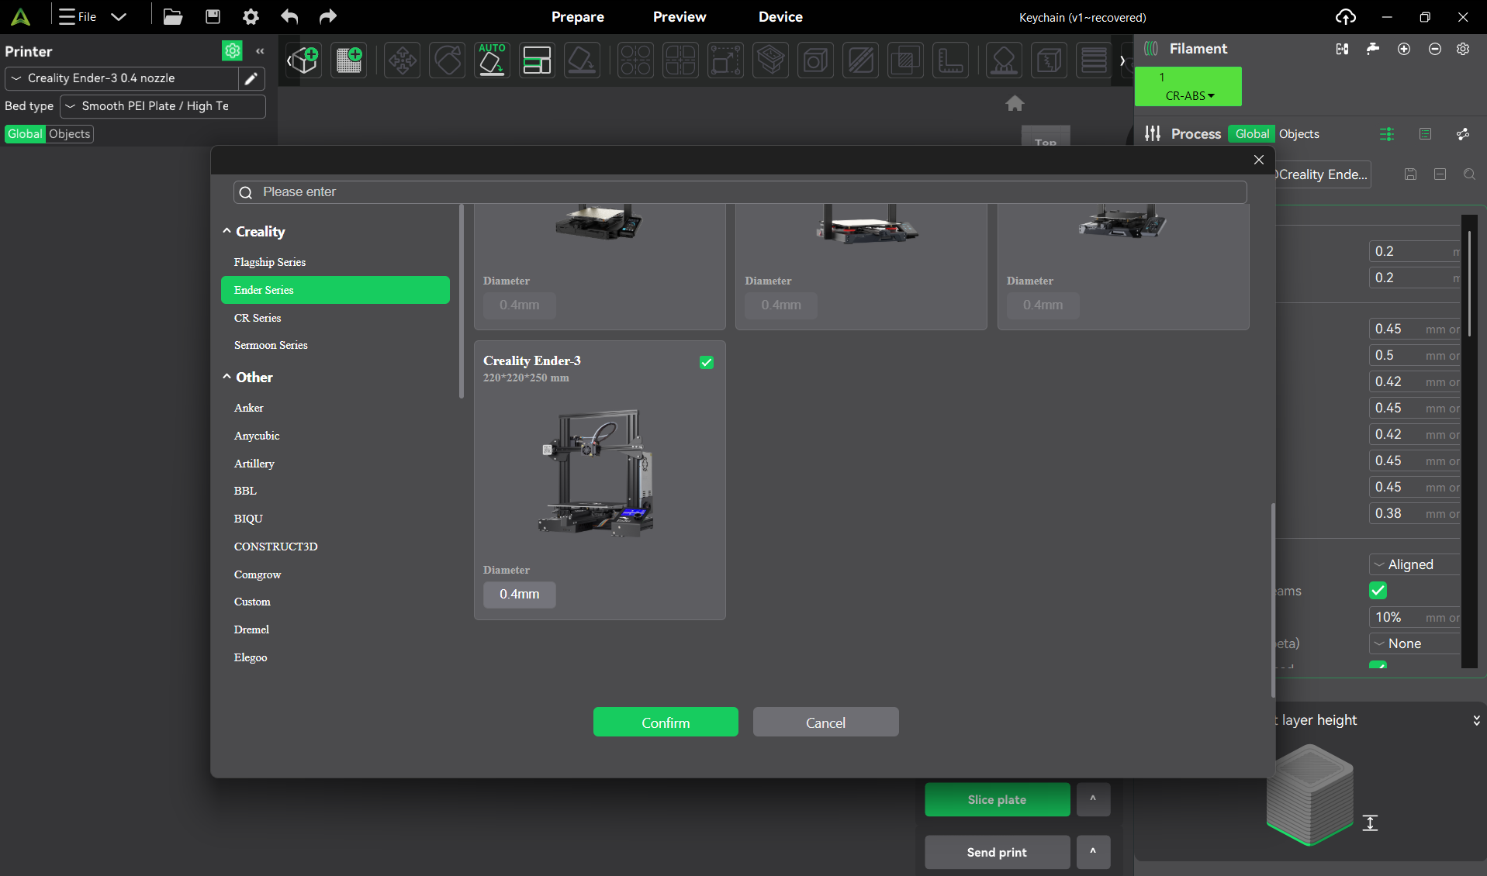Viewport: 1487px width, 876px height.
Task: Click the four-circles toolbar icon
Action: (635, 60)
